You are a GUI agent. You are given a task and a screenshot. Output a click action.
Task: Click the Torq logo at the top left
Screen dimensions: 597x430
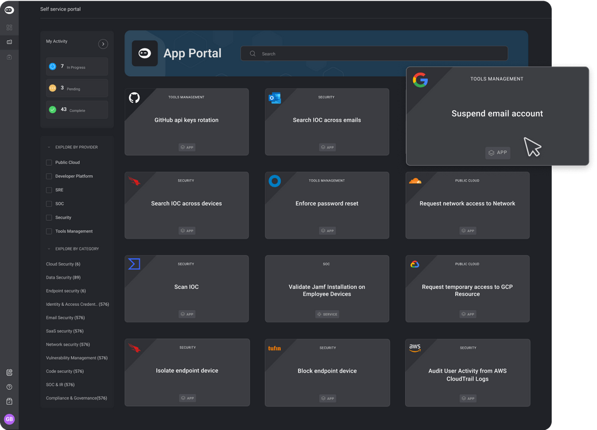coord(9,9)
